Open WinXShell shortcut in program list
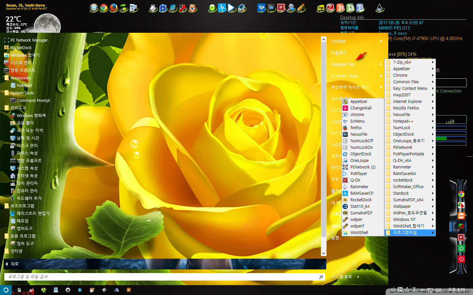This screenshot has height=295, width=473. click(x=359, y=233)
